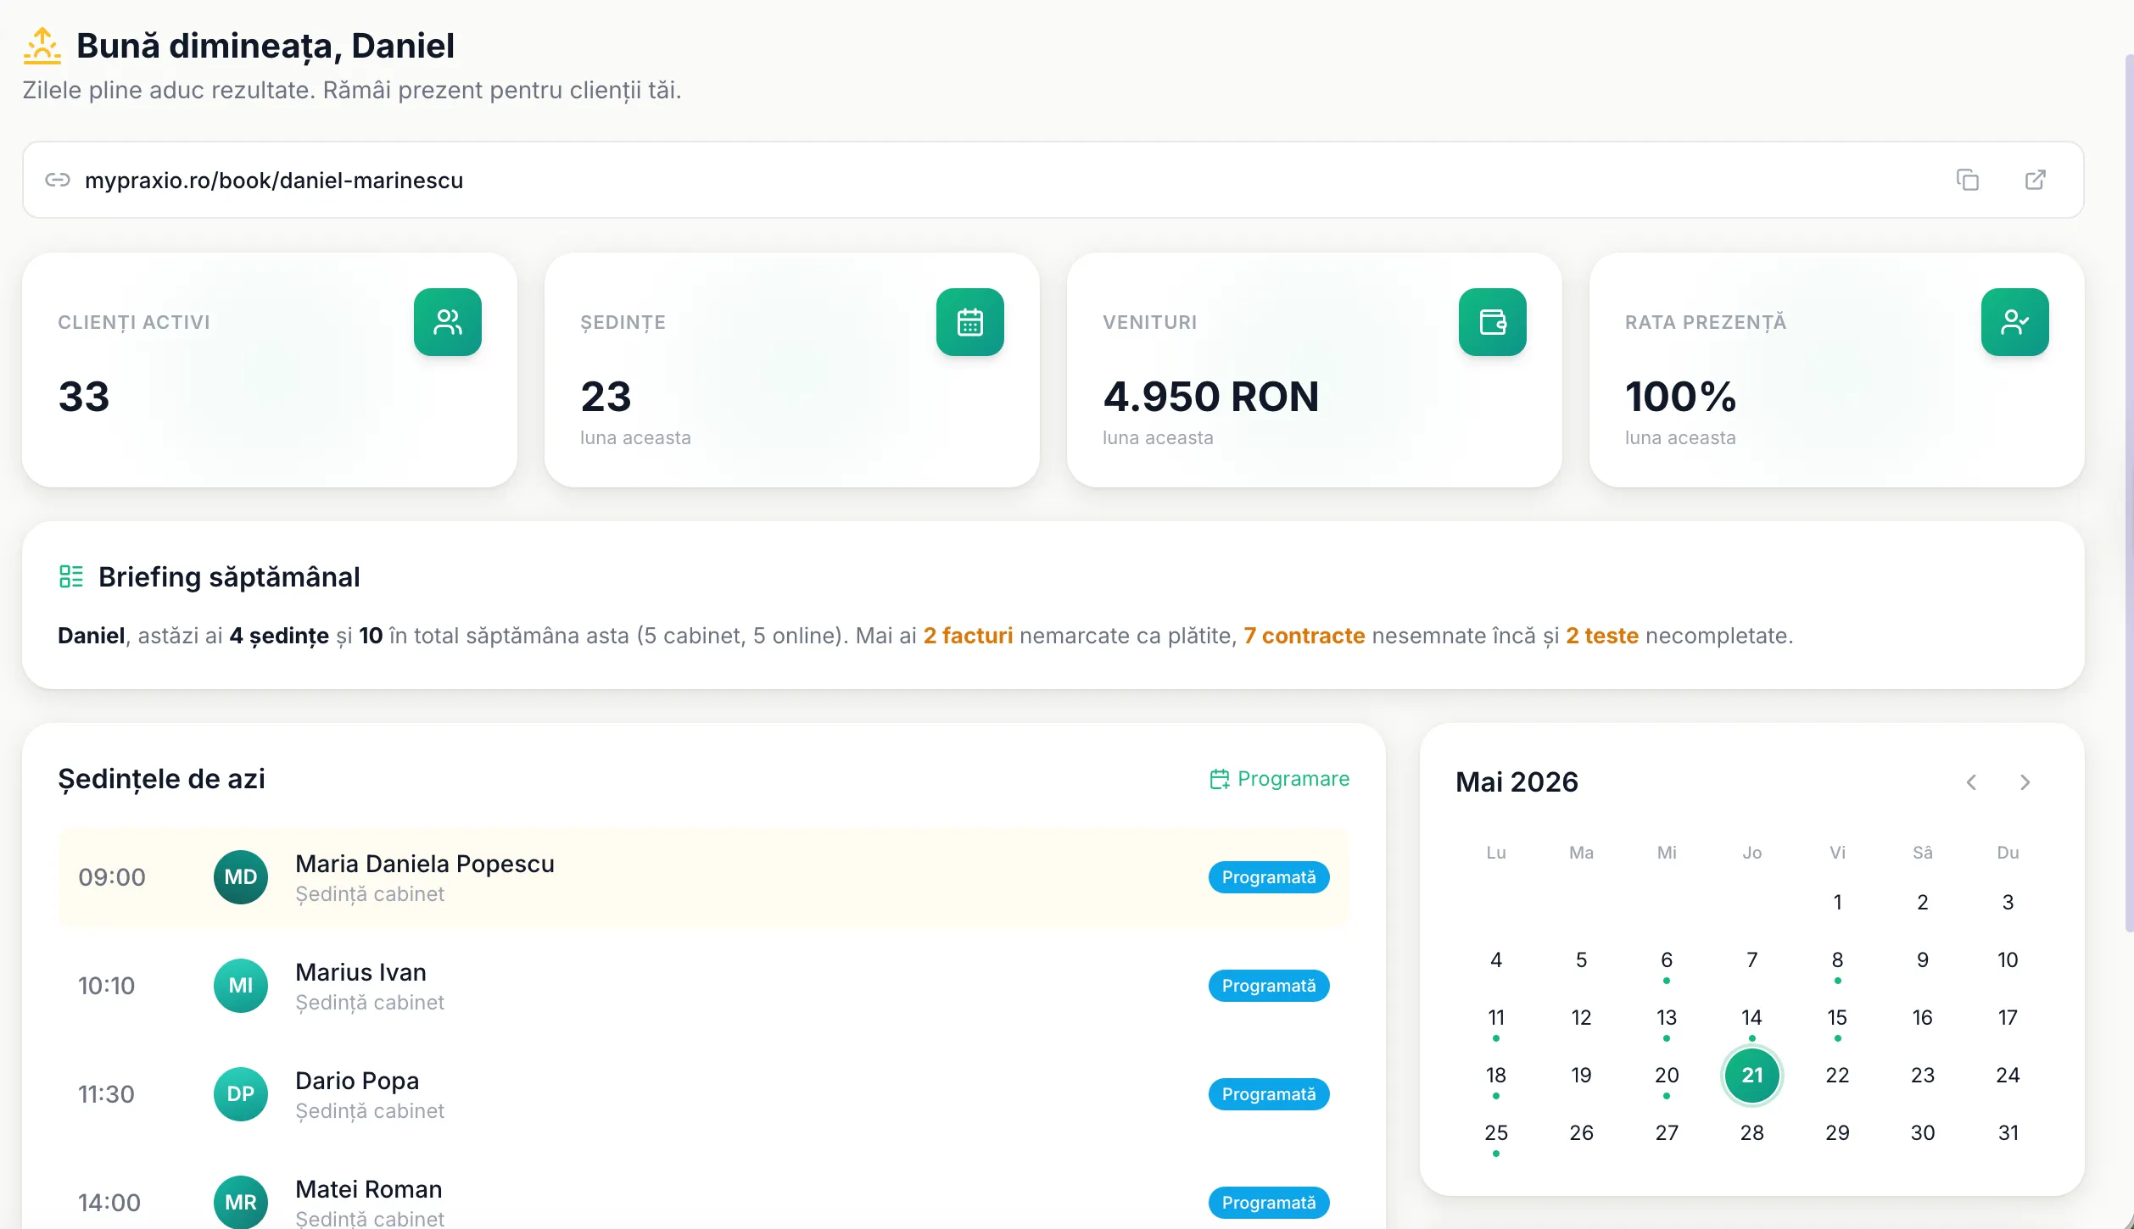Click the 14:00 time label
This screenshot has width=2134, height=1229.
pyautogui.click(x=109, y=1203)
